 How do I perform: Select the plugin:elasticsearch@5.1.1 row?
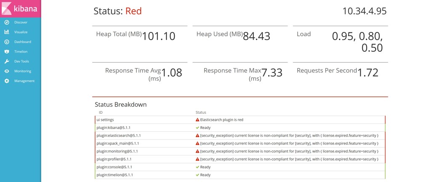click(119, 136)
